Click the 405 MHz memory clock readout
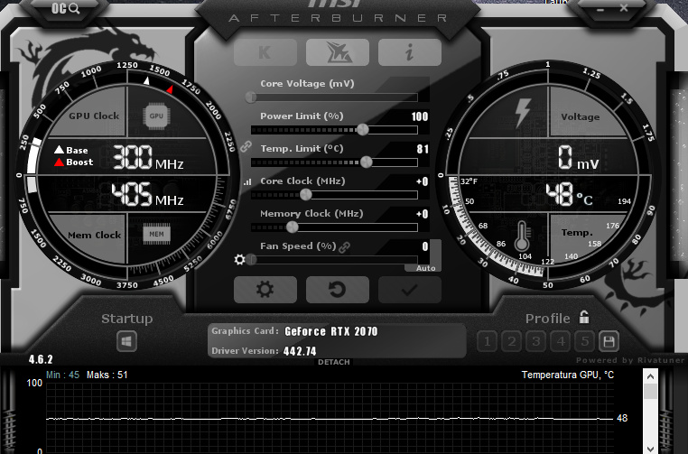688x454 pixels. point(147,195)
